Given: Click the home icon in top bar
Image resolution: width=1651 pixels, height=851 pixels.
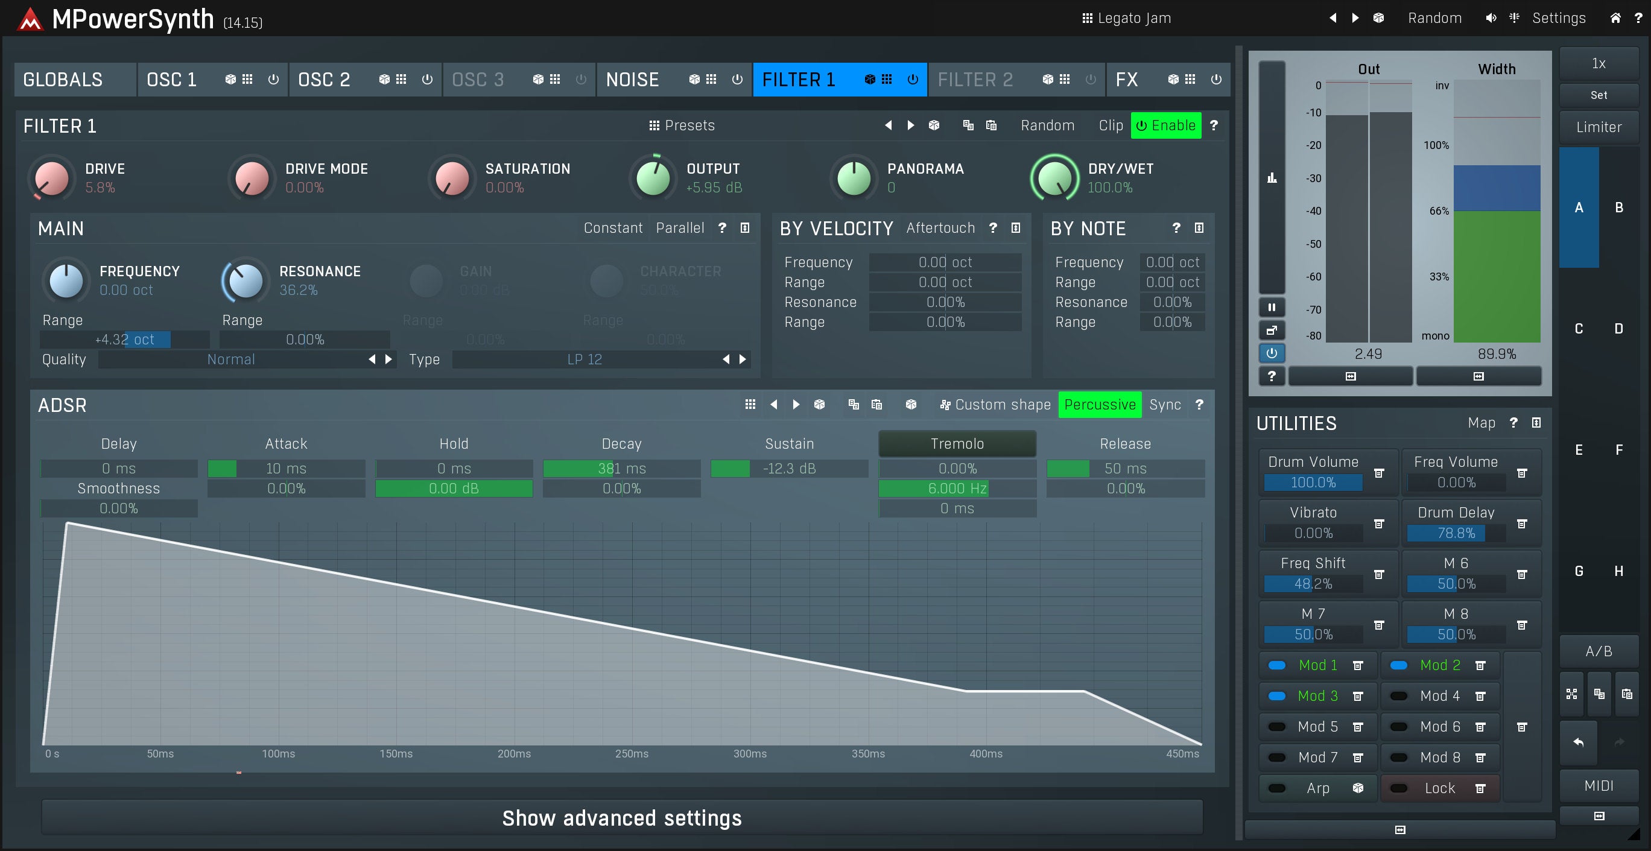Looking at the screenshot, I should [1615, 18].
